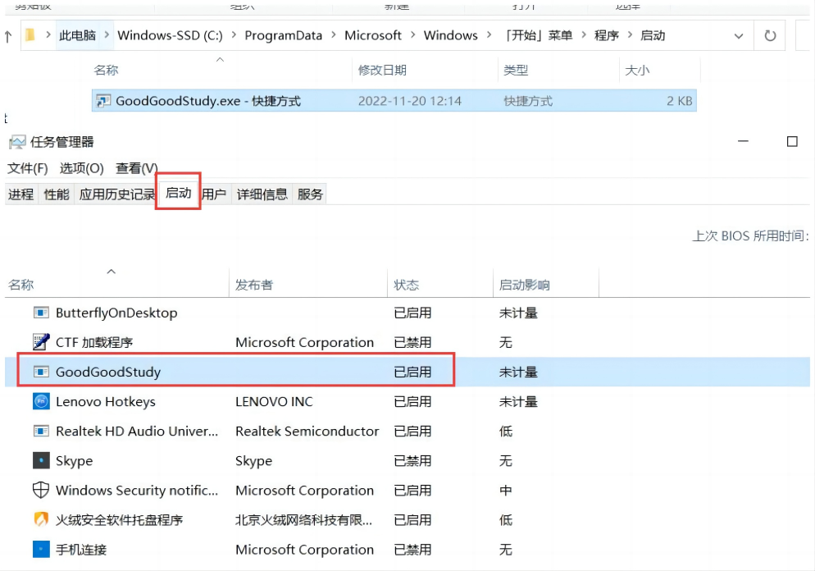Open the 选项(O) menu

(x=82, y=168)
